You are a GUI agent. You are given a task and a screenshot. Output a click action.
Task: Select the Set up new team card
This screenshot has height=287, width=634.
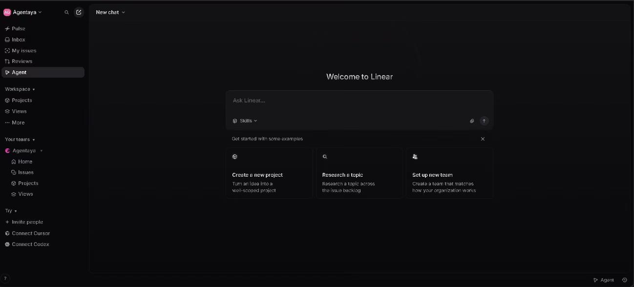pyautogui.click(x=449, y=173)
